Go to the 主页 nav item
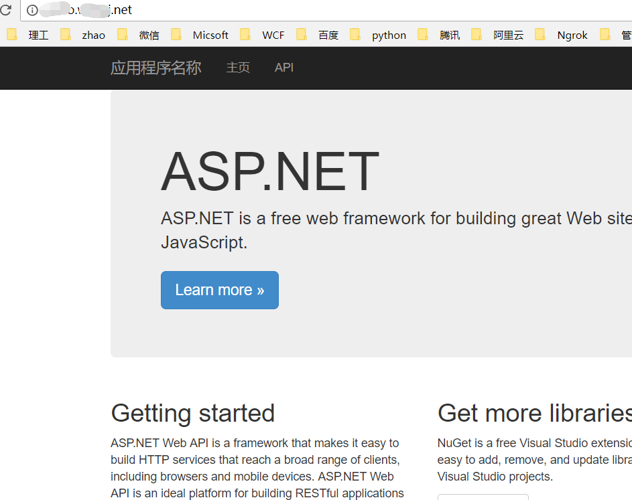 238,68
